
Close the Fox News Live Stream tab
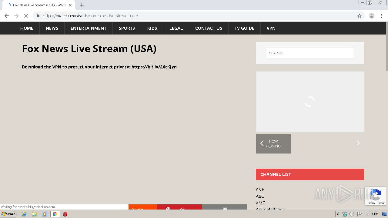[x=70, y=5]
